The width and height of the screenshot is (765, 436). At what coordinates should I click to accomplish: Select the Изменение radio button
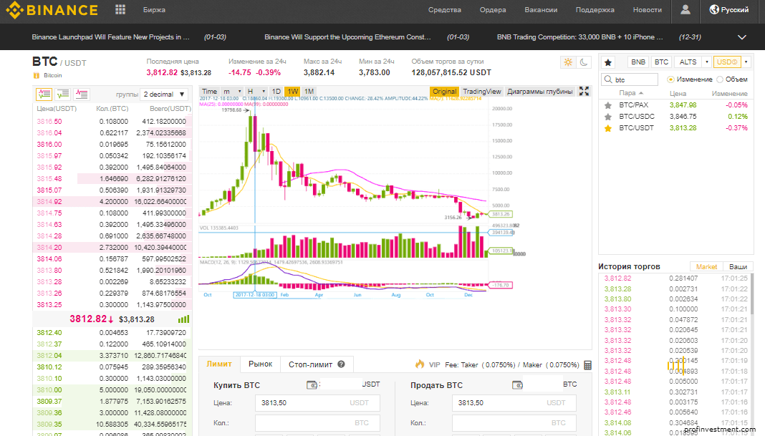pyautogui.click(x=670, y=79)
